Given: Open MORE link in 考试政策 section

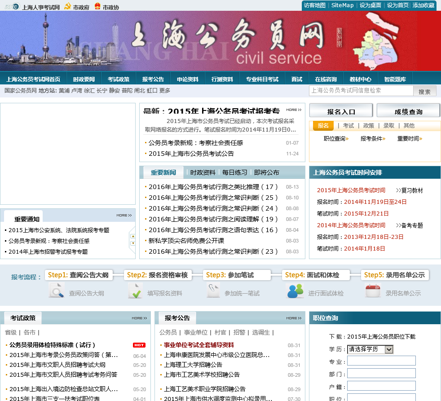Looking at the screenshot, I should tap(139, 318).
